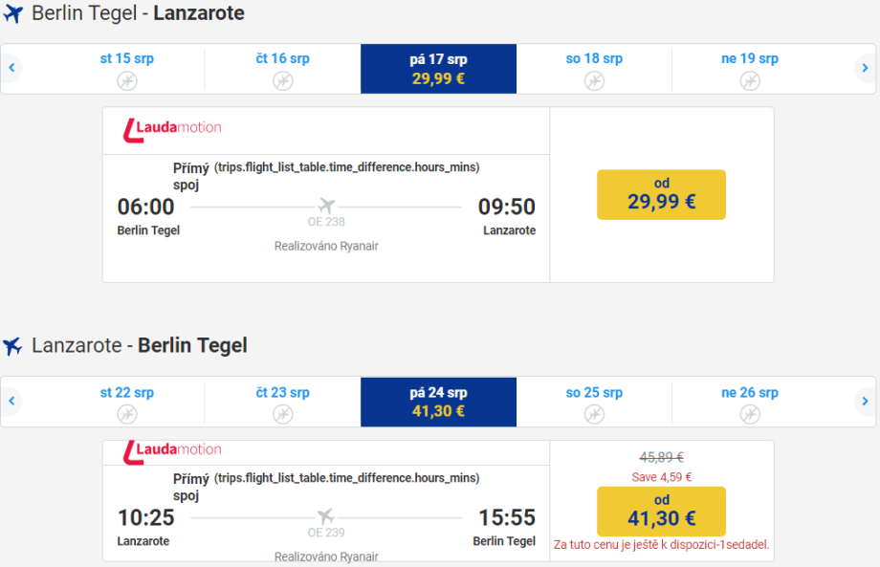Image resolution: width=880 pixels, height=567 pixels.
Task: Select the pá 17 srp outbound date tab
Action: (438, 69)
